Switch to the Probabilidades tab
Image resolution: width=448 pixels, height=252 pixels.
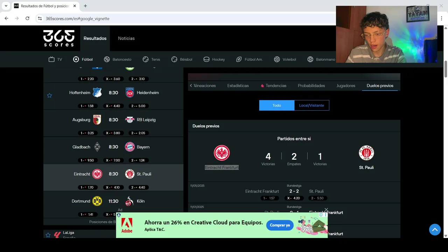[311, 85]
